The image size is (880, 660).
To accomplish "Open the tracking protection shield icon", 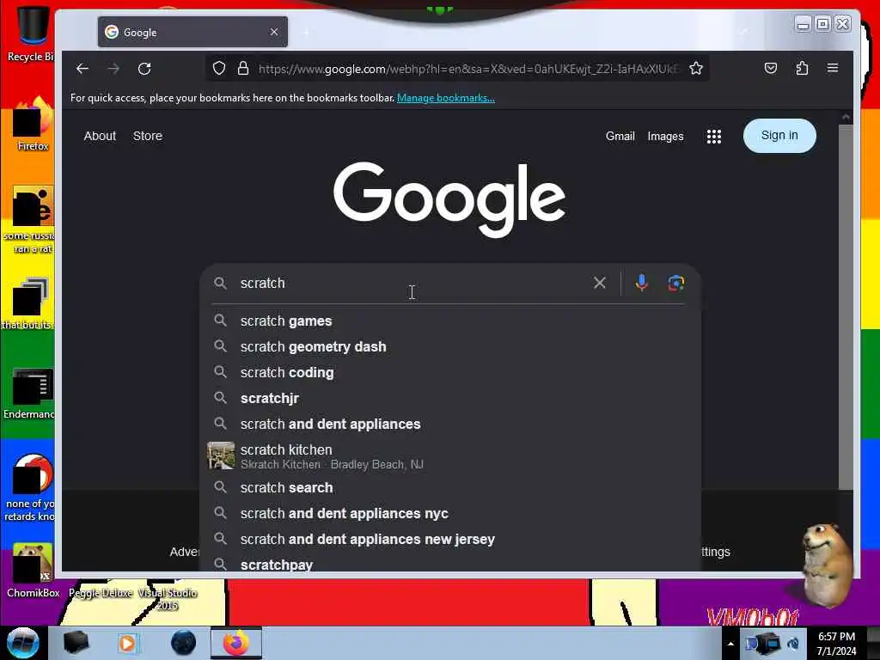I will [x=219, y=69].
